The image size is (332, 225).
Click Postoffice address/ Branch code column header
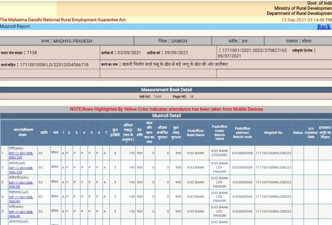click(242, 132)
